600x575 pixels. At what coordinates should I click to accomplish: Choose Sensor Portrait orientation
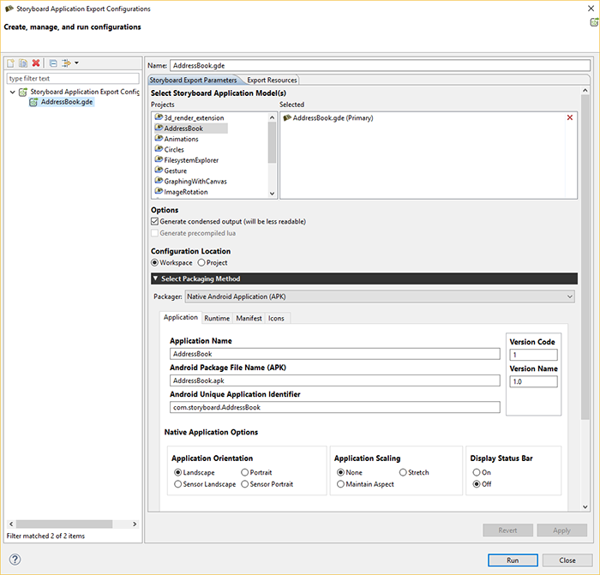pos(244,484)
